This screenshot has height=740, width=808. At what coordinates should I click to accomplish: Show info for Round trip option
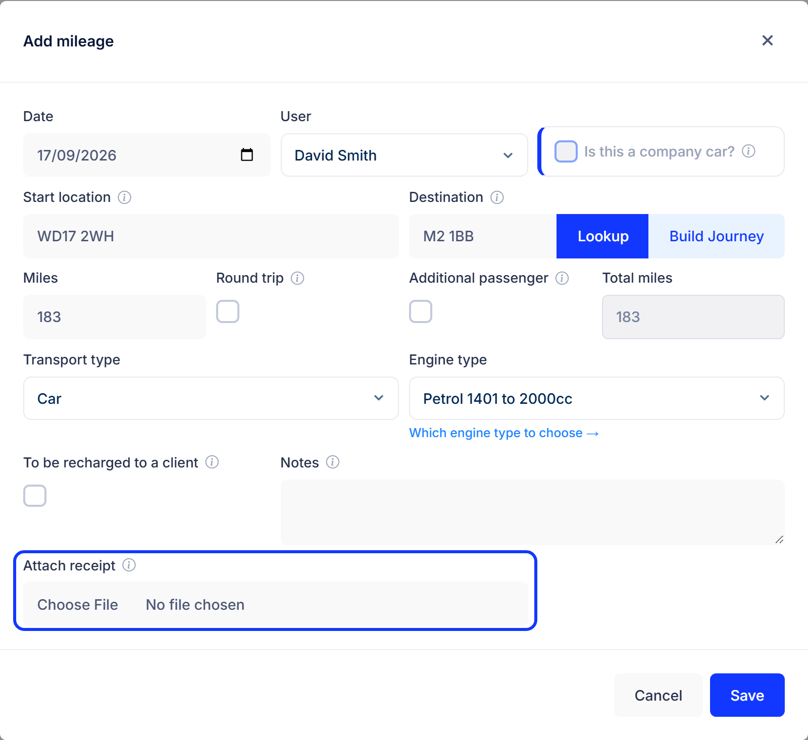click(297, 278)
